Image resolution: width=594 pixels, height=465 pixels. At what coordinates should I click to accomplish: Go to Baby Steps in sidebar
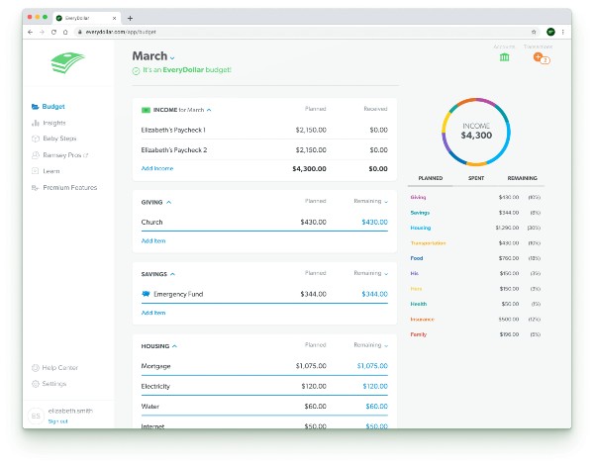tap(59, 139)
